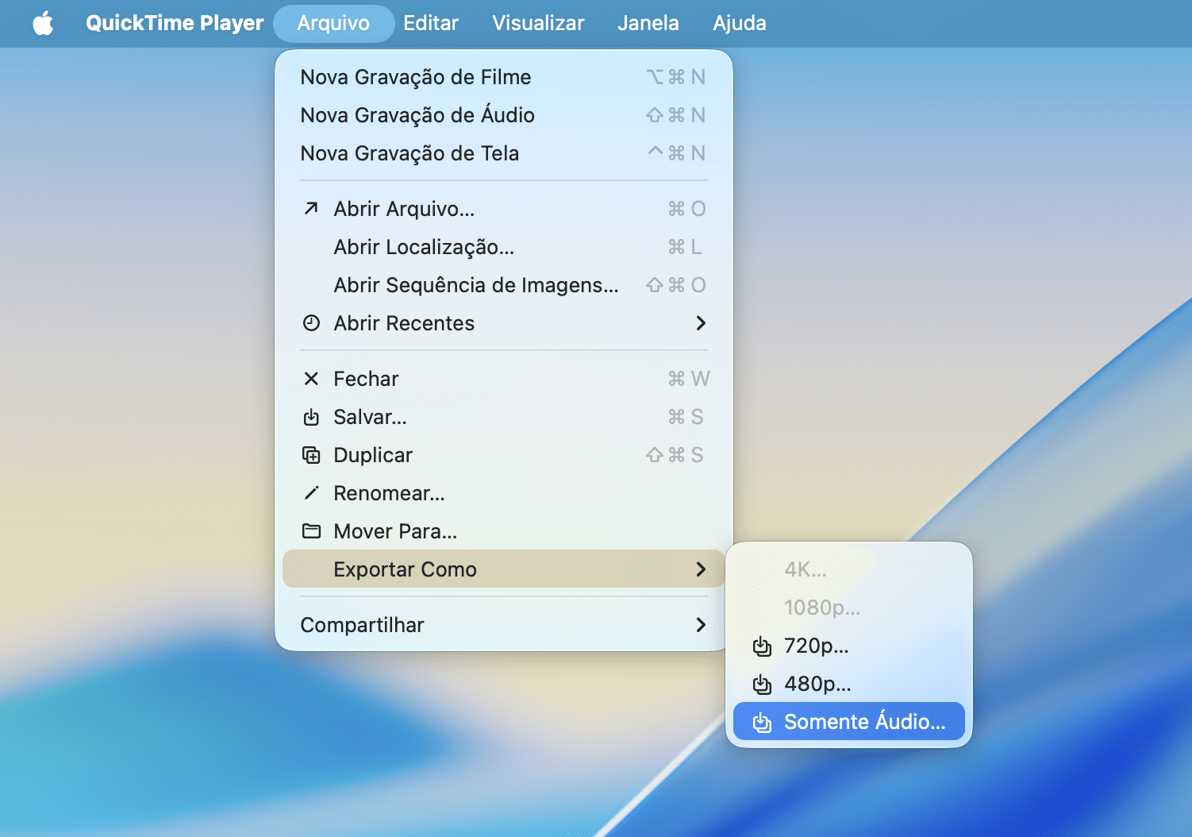Select Nova Gravação de Áudio

click(417, 115)
